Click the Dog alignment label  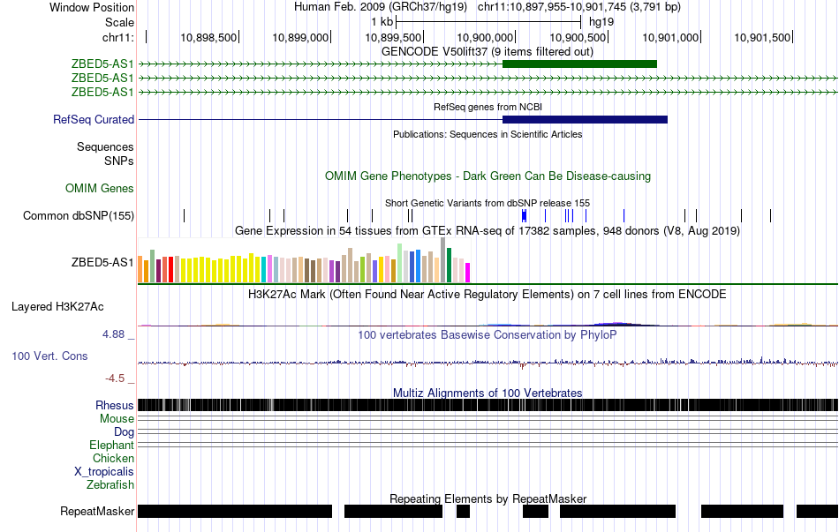[x=124, y=432]
